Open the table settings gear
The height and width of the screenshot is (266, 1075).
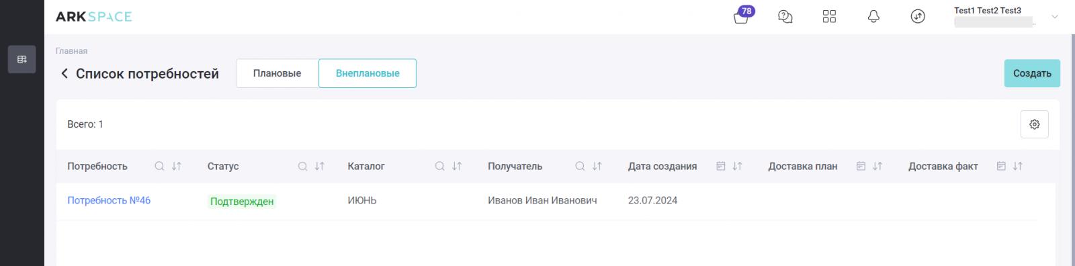[x=1034, y=124]
